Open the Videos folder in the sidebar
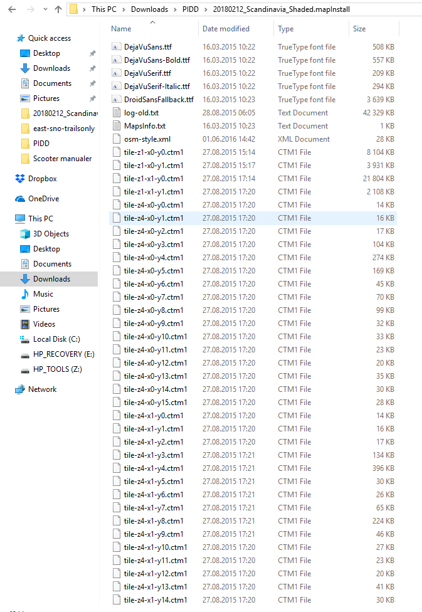The height and width of the screenshot is (612, 422). click(x=44, y=324)
